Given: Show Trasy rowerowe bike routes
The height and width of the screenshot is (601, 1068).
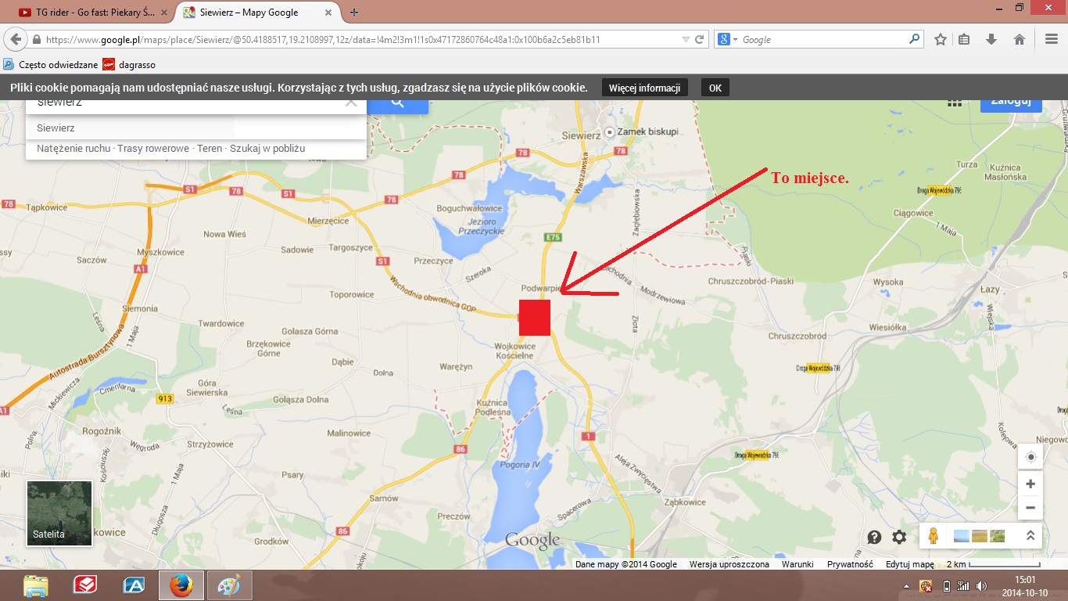Looking at the screenshot, I should pos(153,149).
